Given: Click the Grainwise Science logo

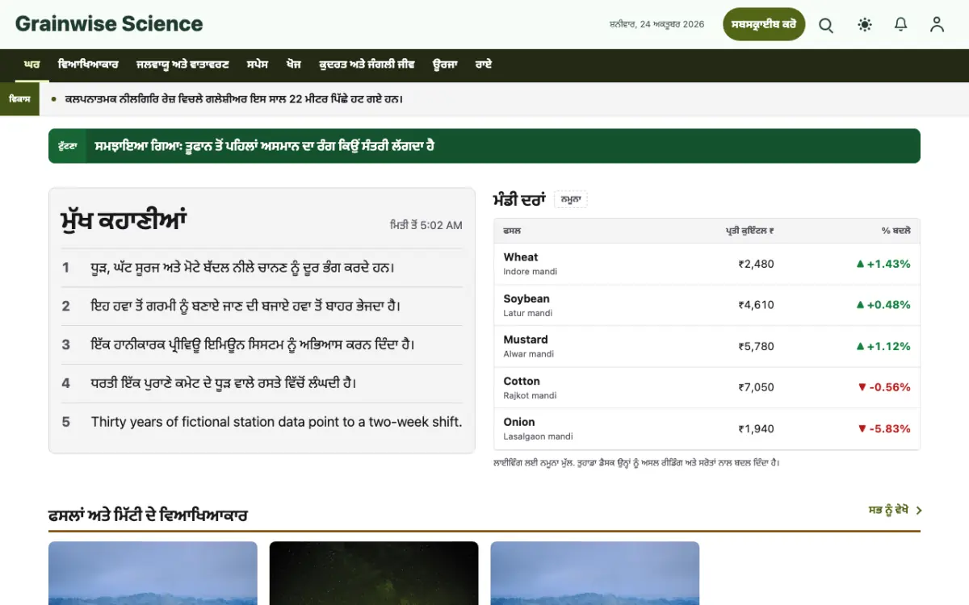Looking at the screenshot, I should click(x=109, y=24).
